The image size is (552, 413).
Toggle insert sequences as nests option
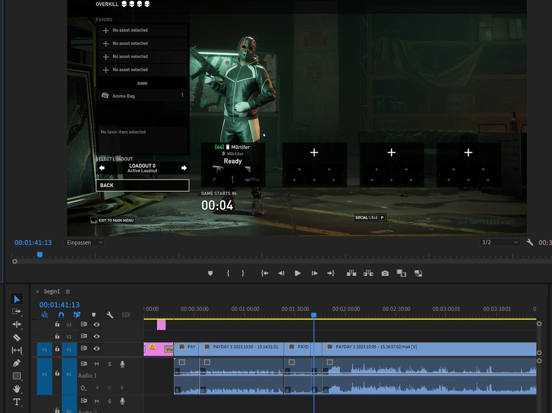(x=45, y=315)
